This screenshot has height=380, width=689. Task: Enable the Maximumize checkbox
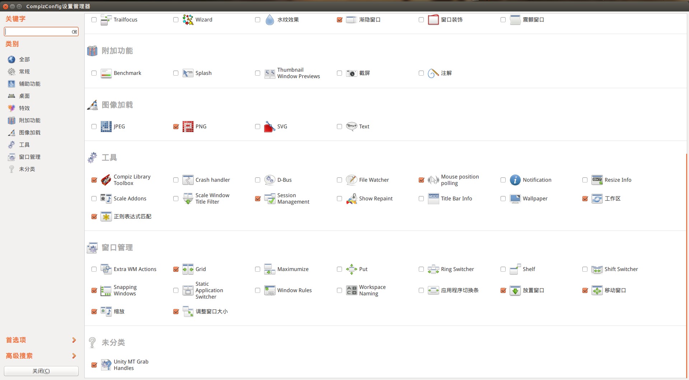point(258,269)
